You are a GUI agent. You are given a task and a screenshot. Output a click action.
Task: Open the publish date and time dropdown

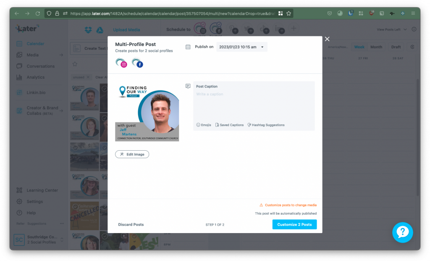pos(241,47)
